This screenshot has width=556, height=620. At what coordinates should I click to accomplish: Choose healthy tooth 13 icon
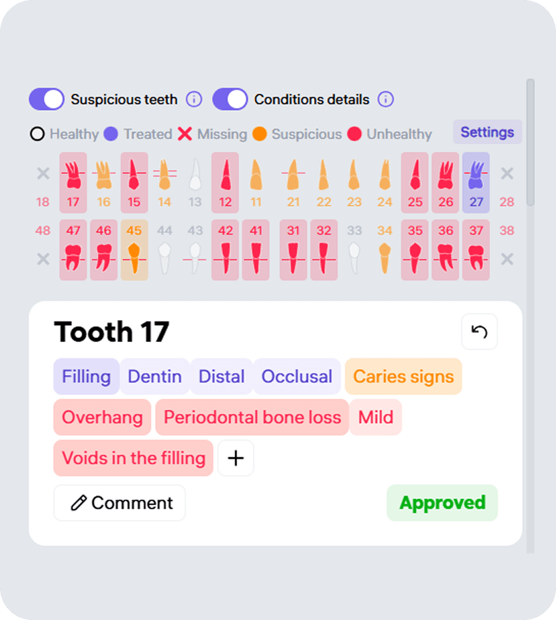(195, 183)
